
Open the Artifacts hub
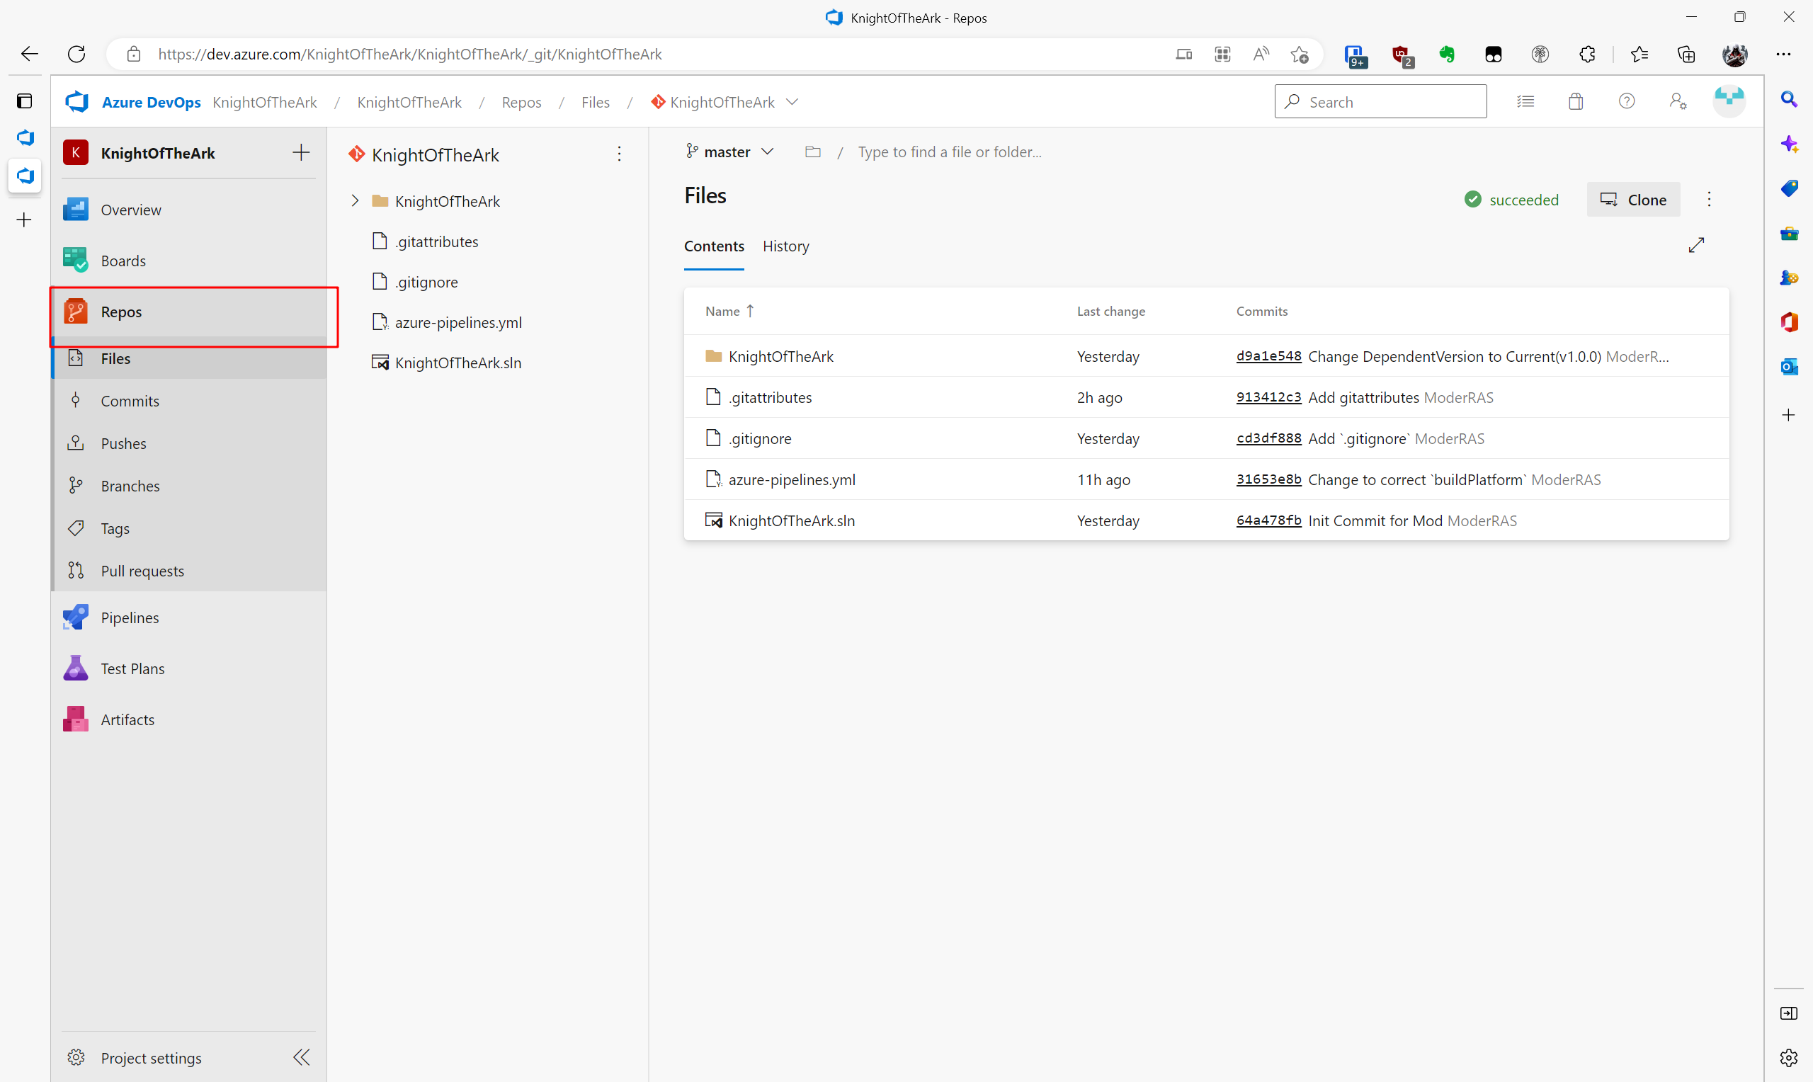coord(127,719)
